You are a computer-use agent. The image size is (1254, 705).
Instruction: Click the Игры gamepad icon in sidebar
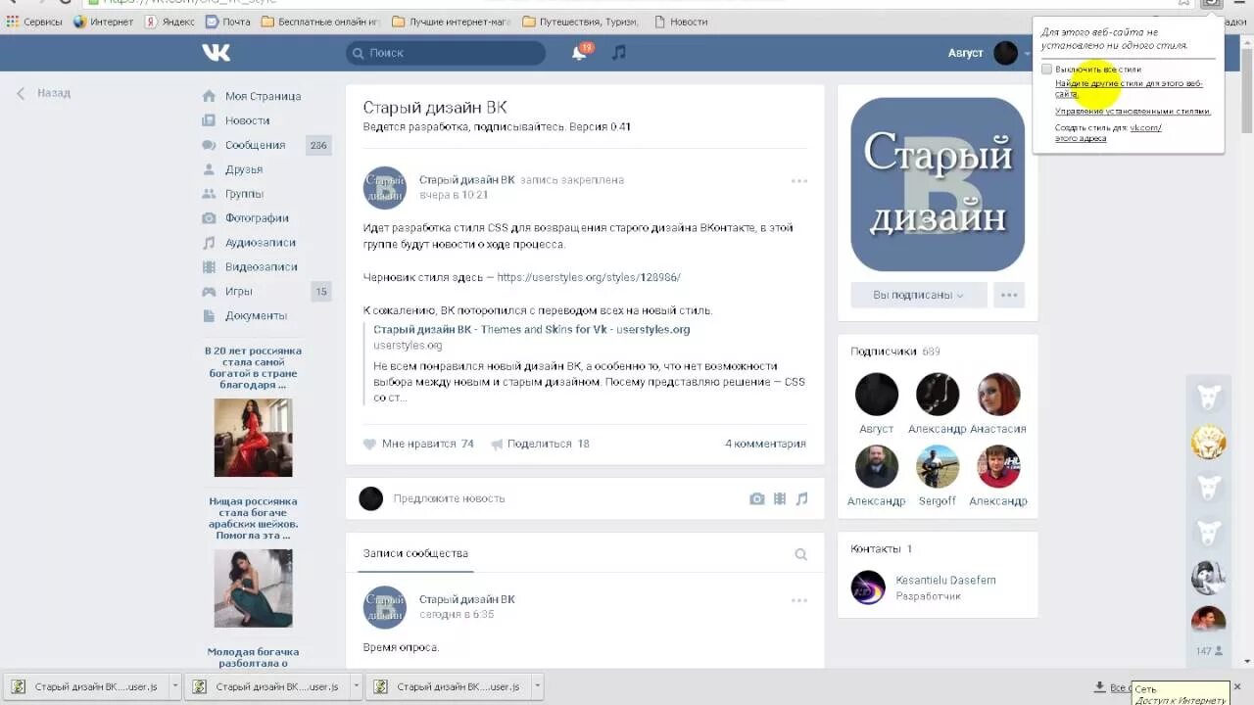pos(209,292)
